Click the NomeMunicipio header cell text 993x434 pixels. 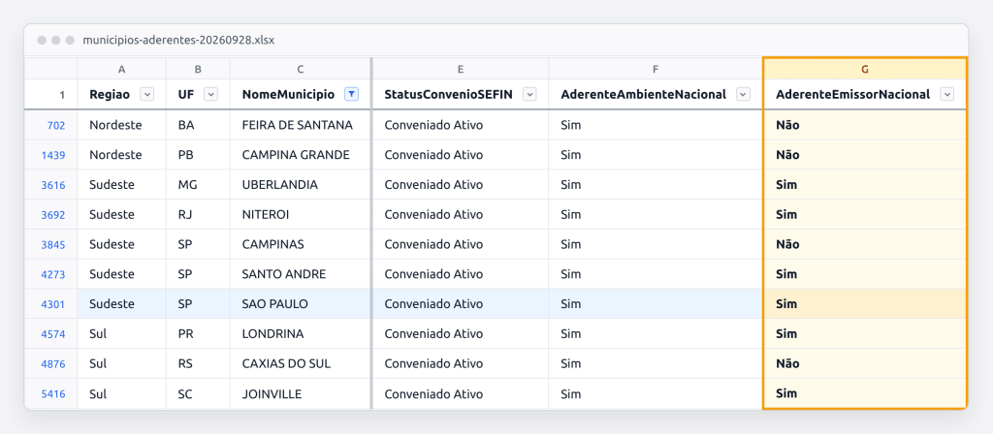288,94
